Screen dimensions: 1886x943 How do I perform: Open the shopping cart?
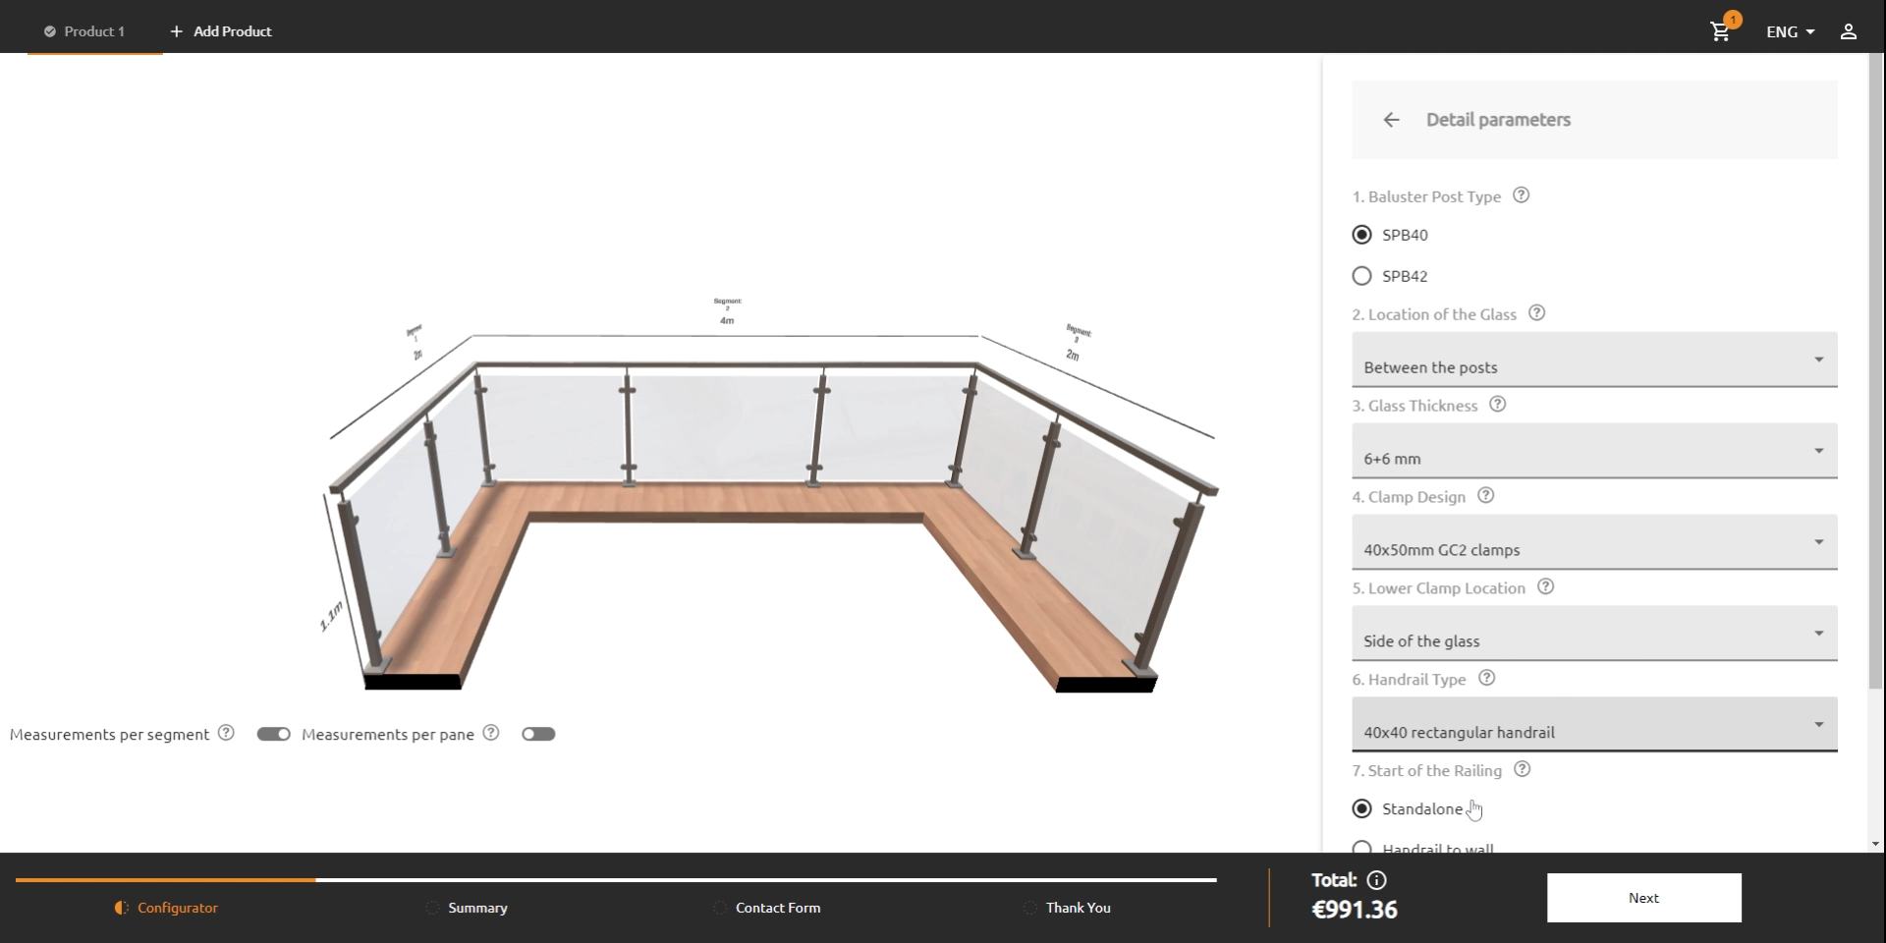[x=1720, y=31]
